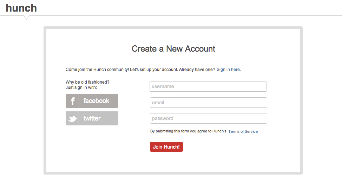Sign in with the "twitter" button label
Viewport: 342px width, 196px height.
click(x=92, y=118)
